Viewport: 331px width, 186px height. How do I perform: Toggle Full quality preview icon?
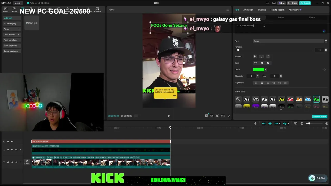tap(212, 116)
